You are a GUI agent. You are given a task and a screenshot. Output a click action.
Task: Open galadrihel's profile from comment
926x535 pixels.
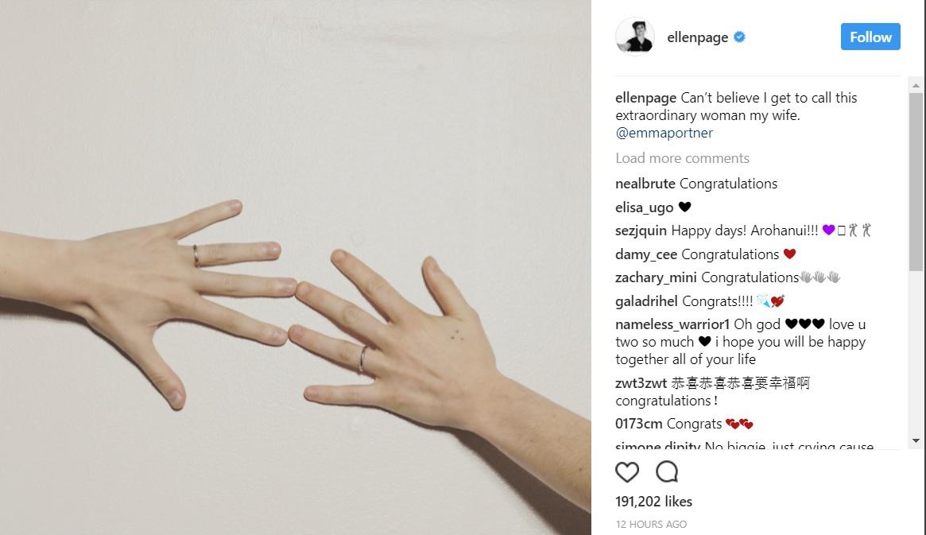(646, 301)
